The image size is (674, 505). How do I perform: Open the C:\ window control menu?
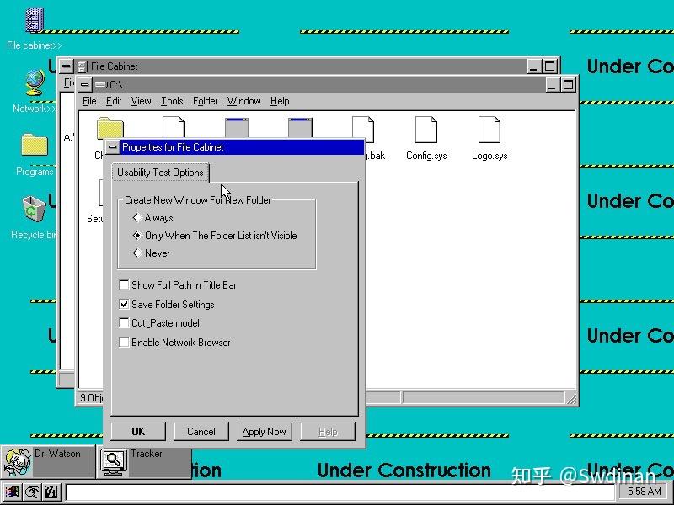pos(84,84)
